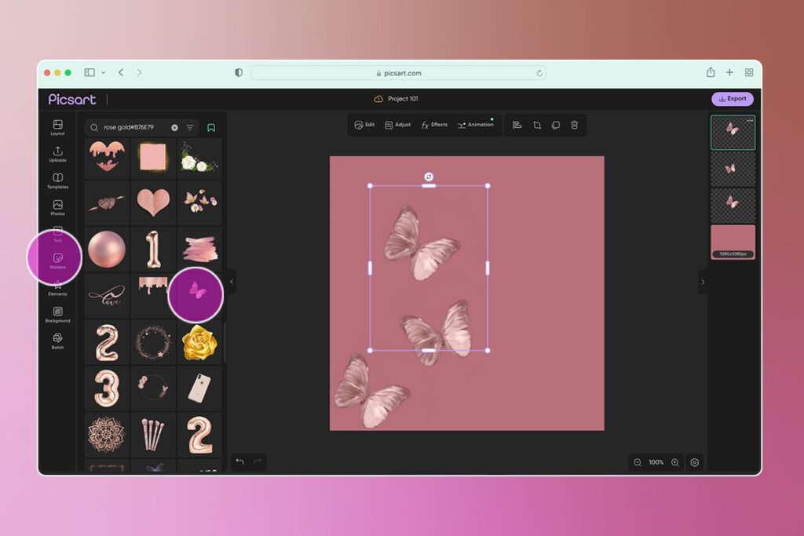Open the sticker search filter options
804x536 pixels.
(x=189, y=127)
